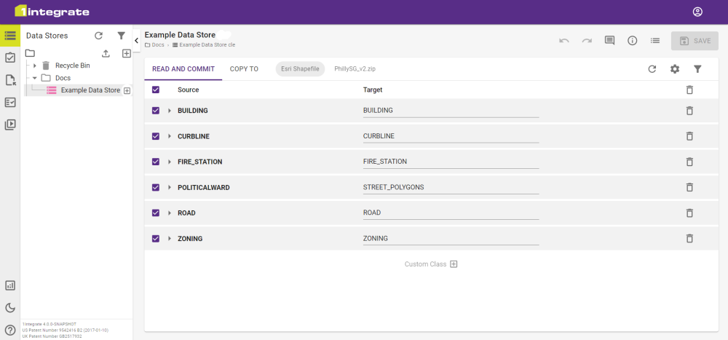Click the SAVE button
This screenshot has width=728, height=340.
695,41
